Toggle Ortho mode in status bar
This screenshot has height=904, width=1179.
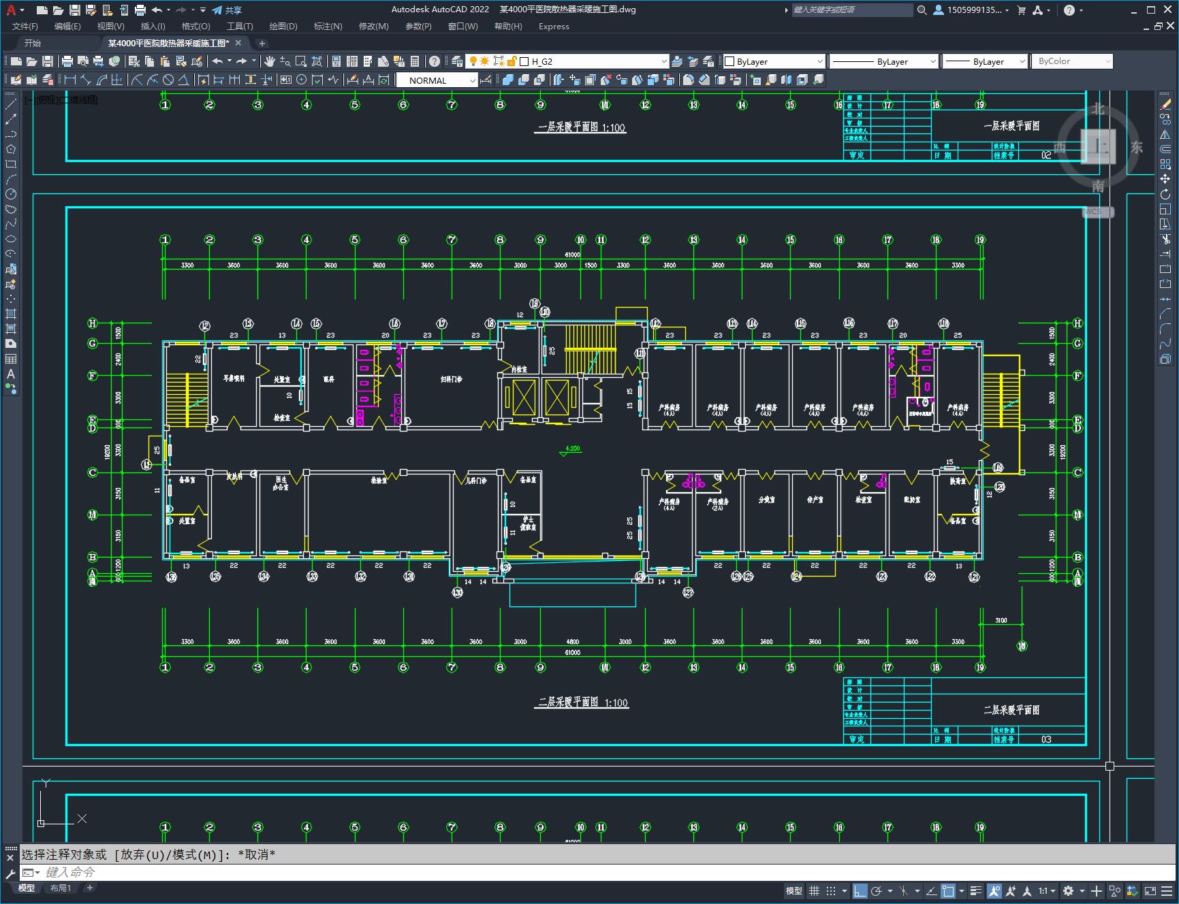coord(860,890)
